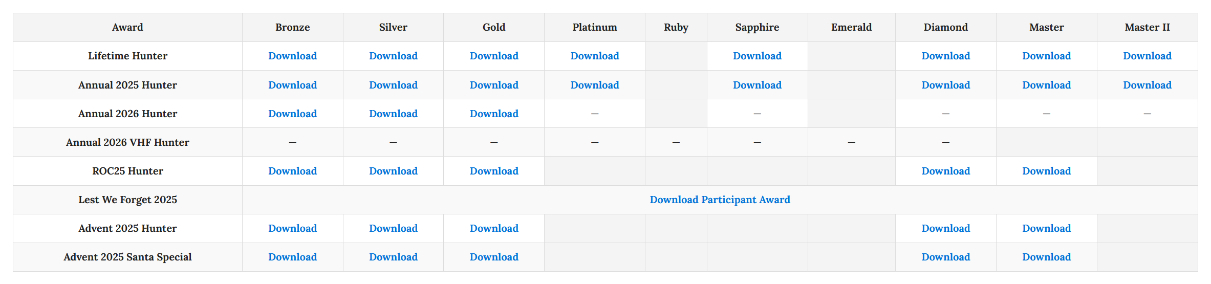Download ROC25 Hunter Silver award
Screen dimensions: 1211x284
[393, 171]
